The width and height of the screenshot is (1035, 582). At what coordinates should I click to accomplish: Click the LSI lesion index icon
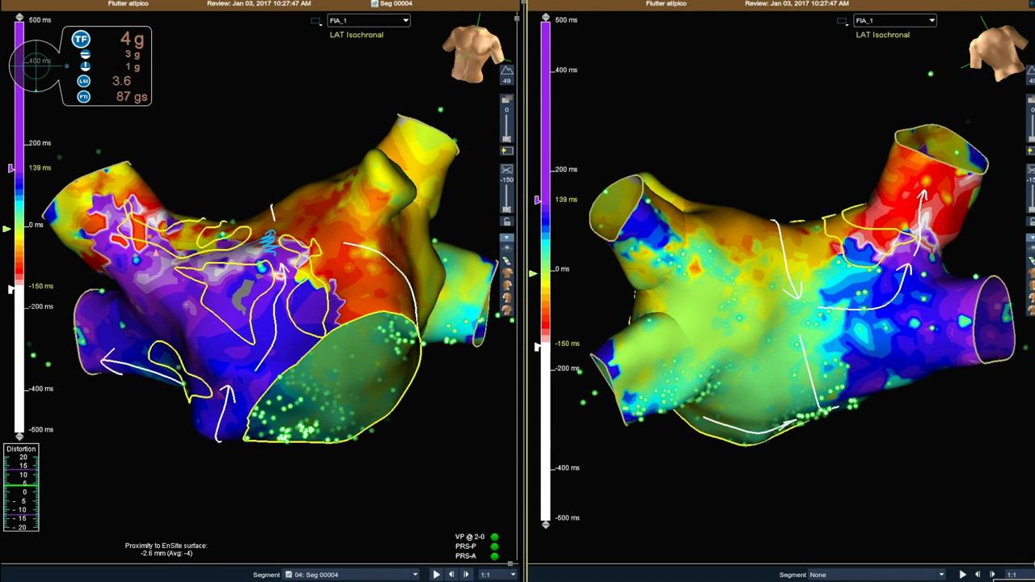pos(83,81)
